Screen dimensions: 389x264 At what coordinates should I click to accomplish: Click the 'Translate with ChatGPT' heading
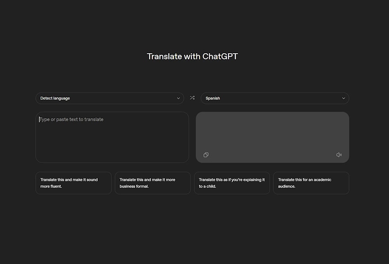tap(192, 56)
